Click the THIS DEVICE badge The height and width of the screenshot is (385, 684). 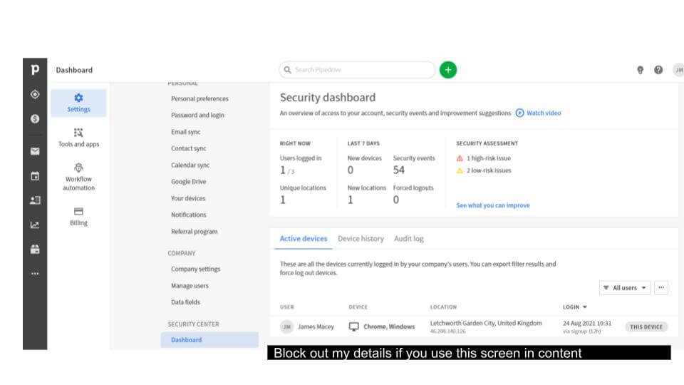[646, 327]
